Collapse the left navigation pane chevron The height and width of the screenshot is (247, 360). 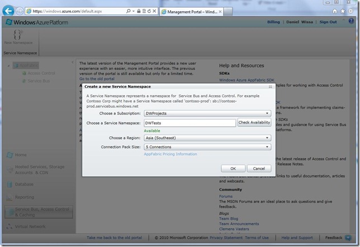tap(72, 62)
